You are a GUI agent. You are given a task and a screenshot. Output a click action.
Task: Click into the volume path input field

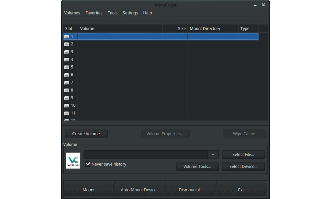(146, 155)
